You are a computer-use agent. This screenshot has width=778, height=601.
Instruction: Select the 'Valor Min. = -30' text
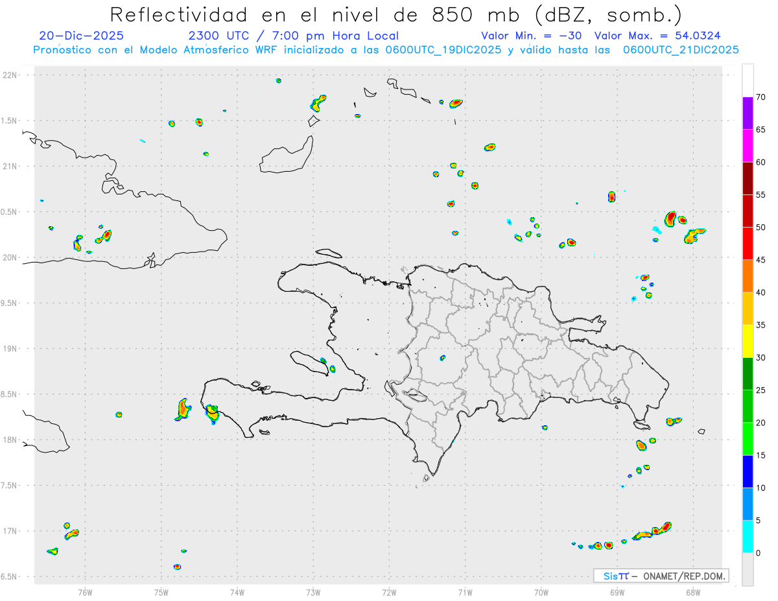pos(533,36)
